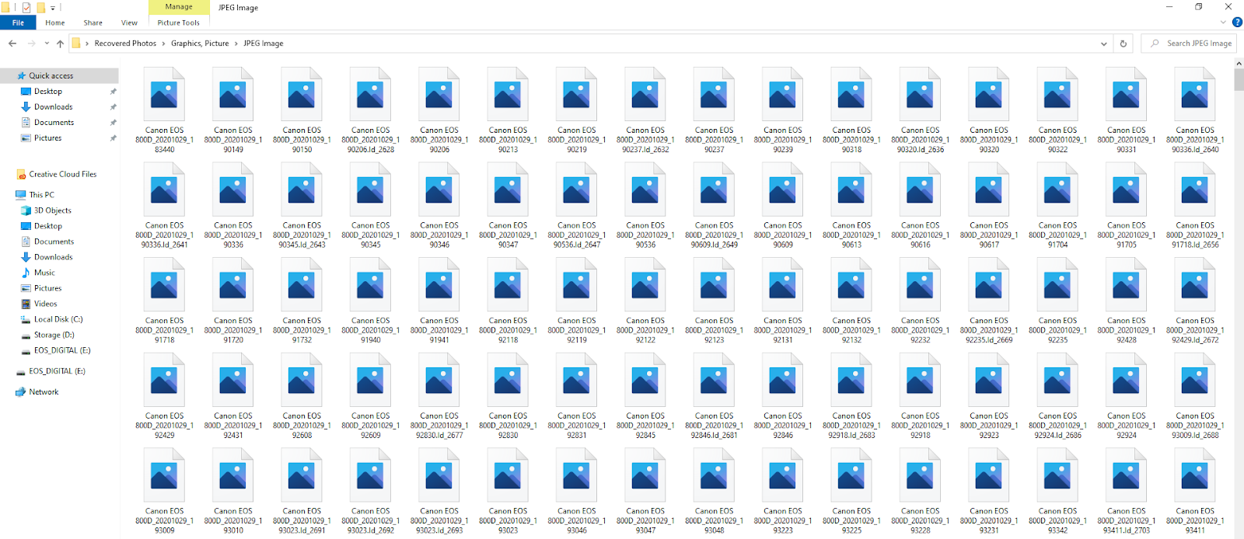1244x539 pixels.
Task: Open the Share ribbon tab
Action: 93,23
